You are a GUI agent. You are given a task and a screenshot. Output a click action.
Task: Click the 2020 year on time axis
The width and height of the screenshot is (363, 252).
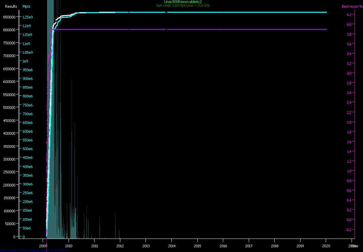click(x=326, y=246)
